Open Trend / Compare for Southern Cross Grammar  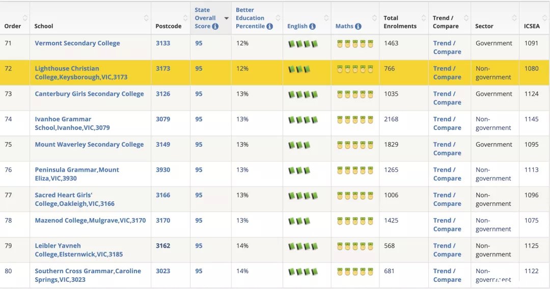pyautogui.click(x=447, y=275)
